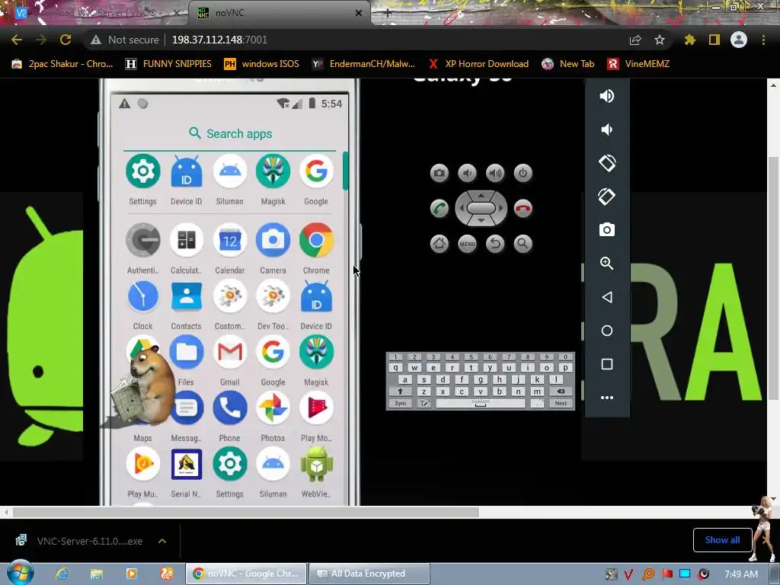780x585 pixels.
Task: Click the browser reload button
Action: coord(66,40)
